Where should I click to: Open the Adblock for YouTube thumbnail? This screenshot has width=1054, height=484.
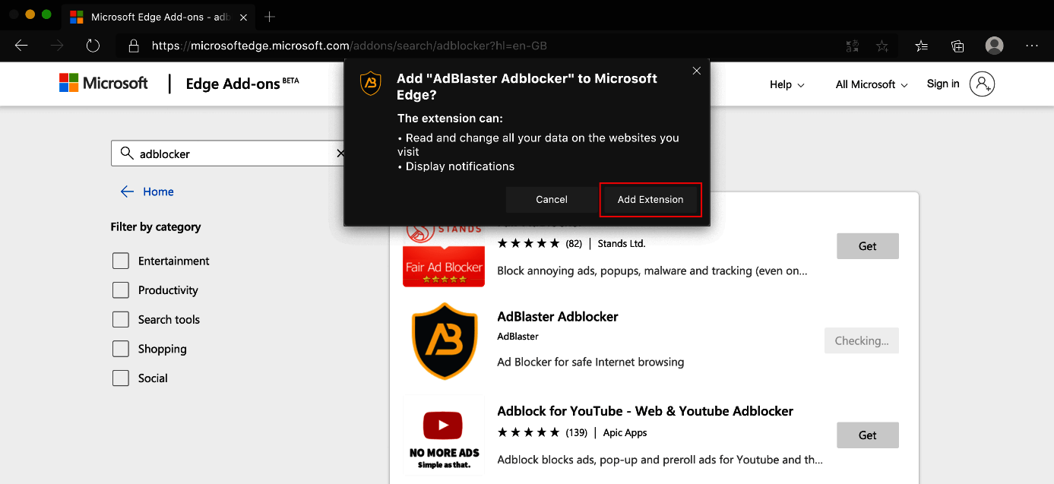point(444,435)
